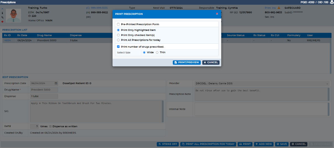Viewport: 334px width, 148px height.
Task: Collapse patient header with up chevron
Action: 2,9
